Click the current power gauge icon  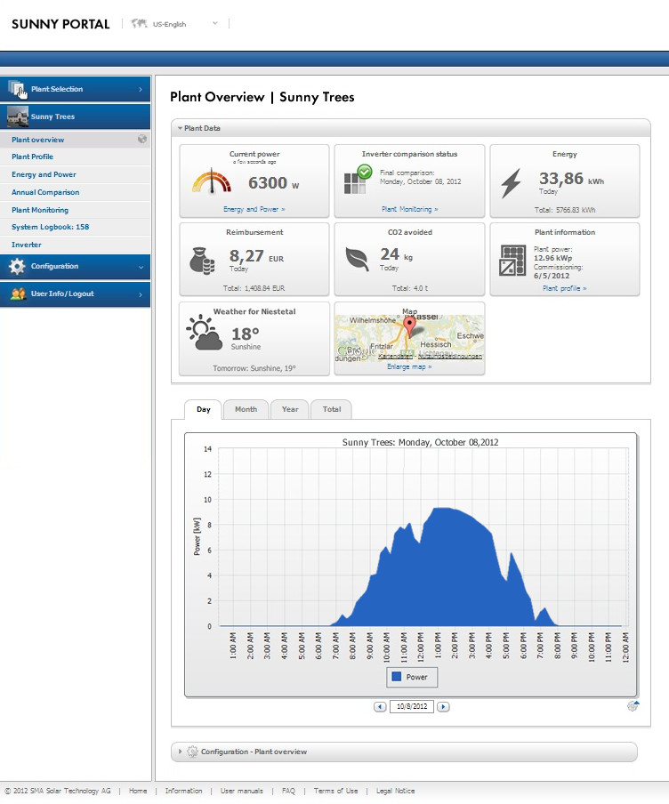point(211,182)
